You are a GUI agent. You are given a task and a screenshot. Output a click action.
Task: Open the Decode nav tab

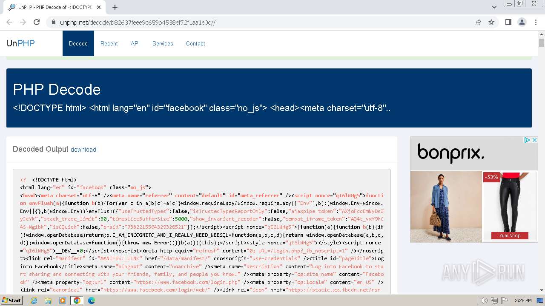click(78, 43)
